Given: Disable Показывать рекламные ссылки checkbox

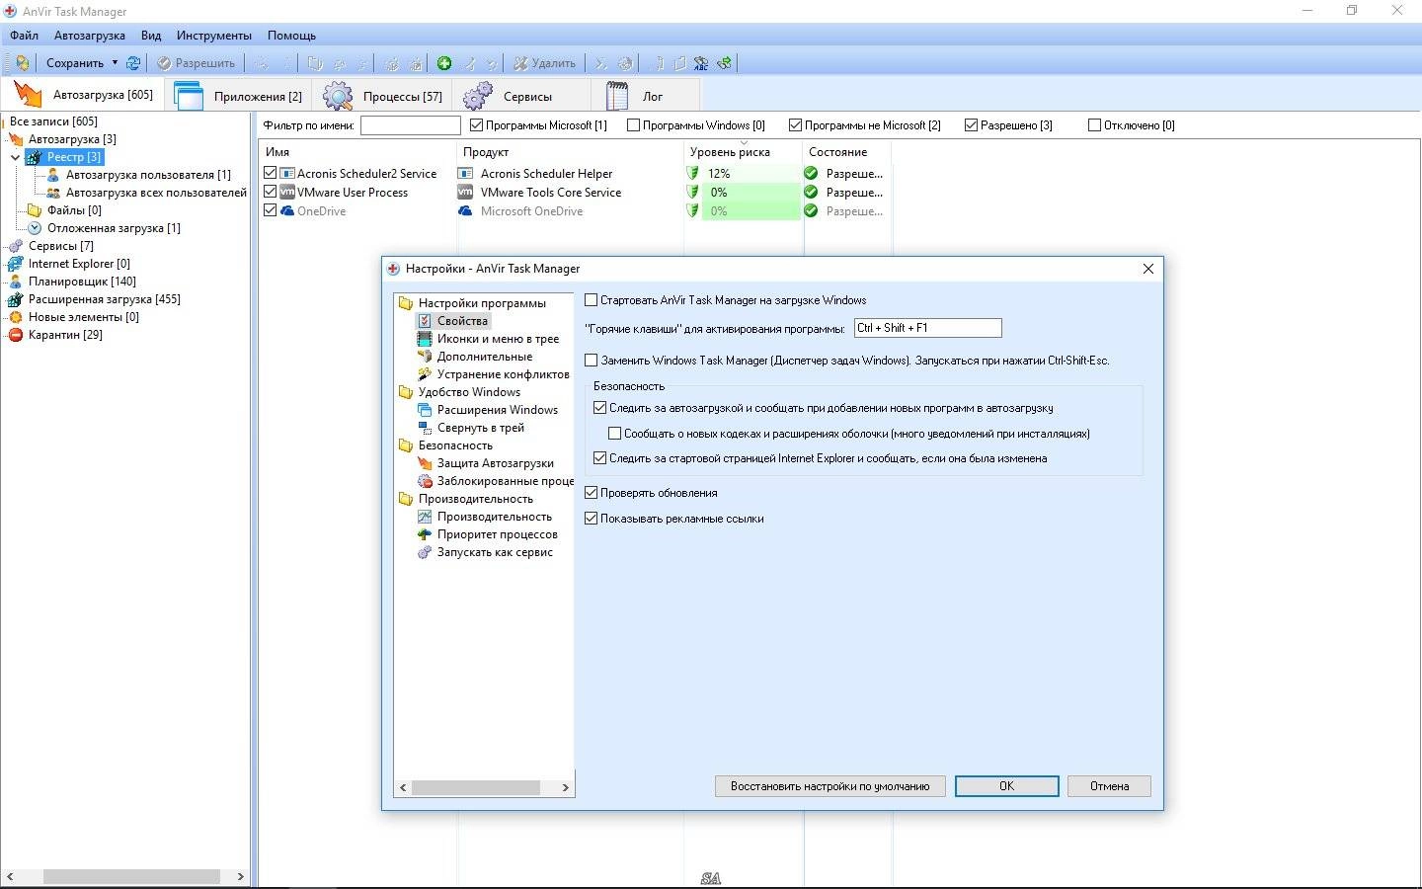Looking at the screenshot, I should click(x=592, y=519).
